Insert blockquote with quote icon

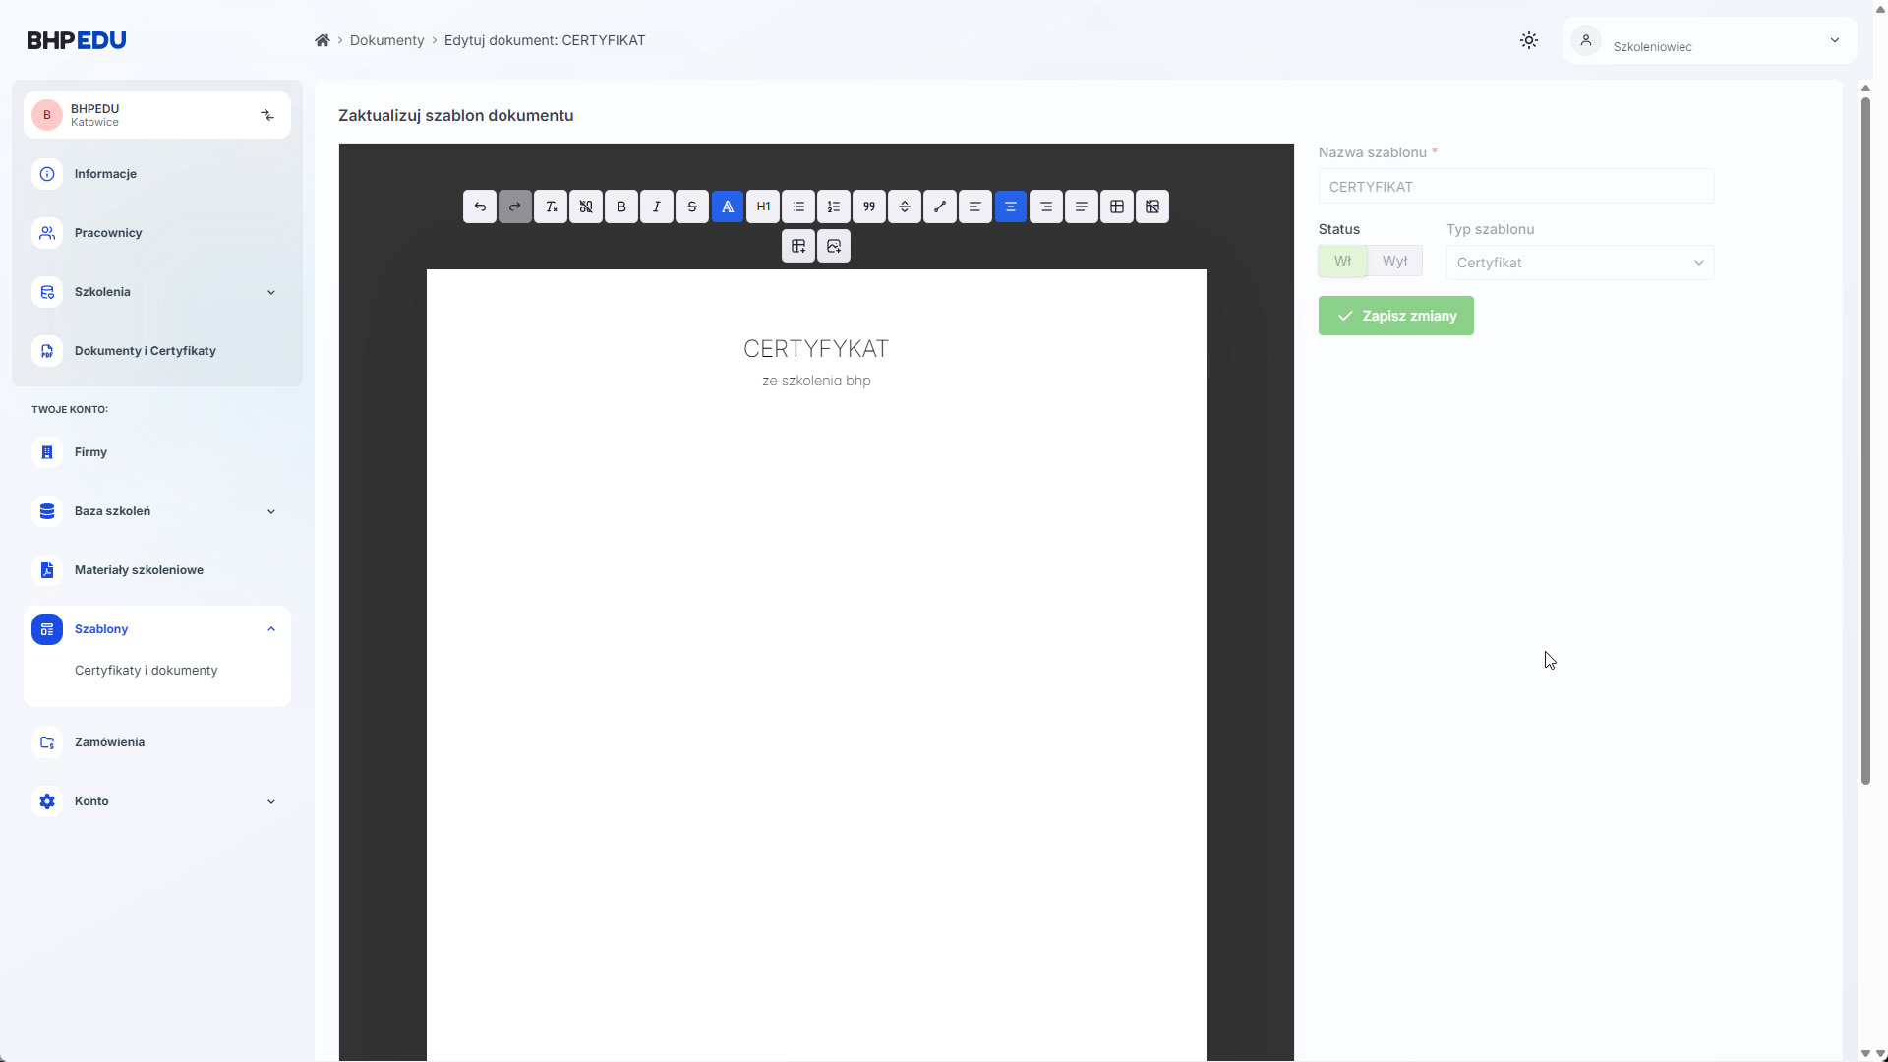[x=869, y=206]
